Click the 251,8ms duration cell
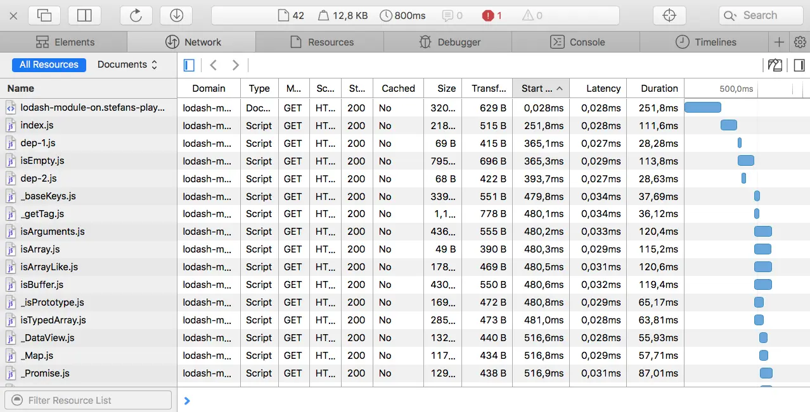 coord(655,108)
